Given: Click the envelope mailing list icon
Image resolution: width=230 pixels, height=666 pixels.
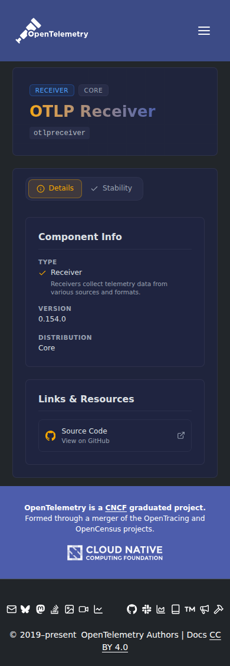Looking at the screenshot, I should click(x=11, y=609).
